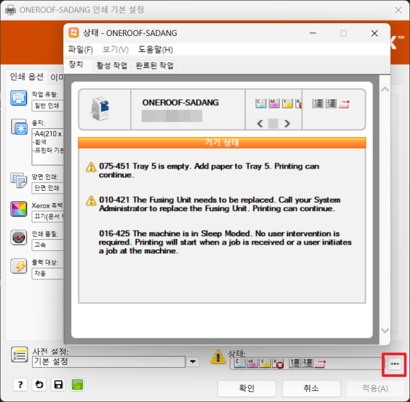410x402 pixels.
Task: Click the 적용(A) button
Action: click(x=375, y=388)
